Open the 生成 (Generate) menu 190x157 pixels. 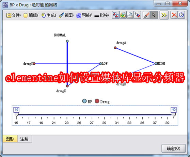49,15
